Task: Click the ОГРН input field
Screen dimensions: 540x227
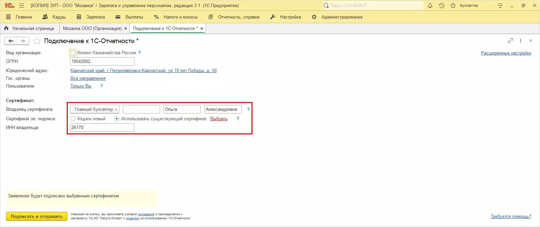Action: (102, 62)
